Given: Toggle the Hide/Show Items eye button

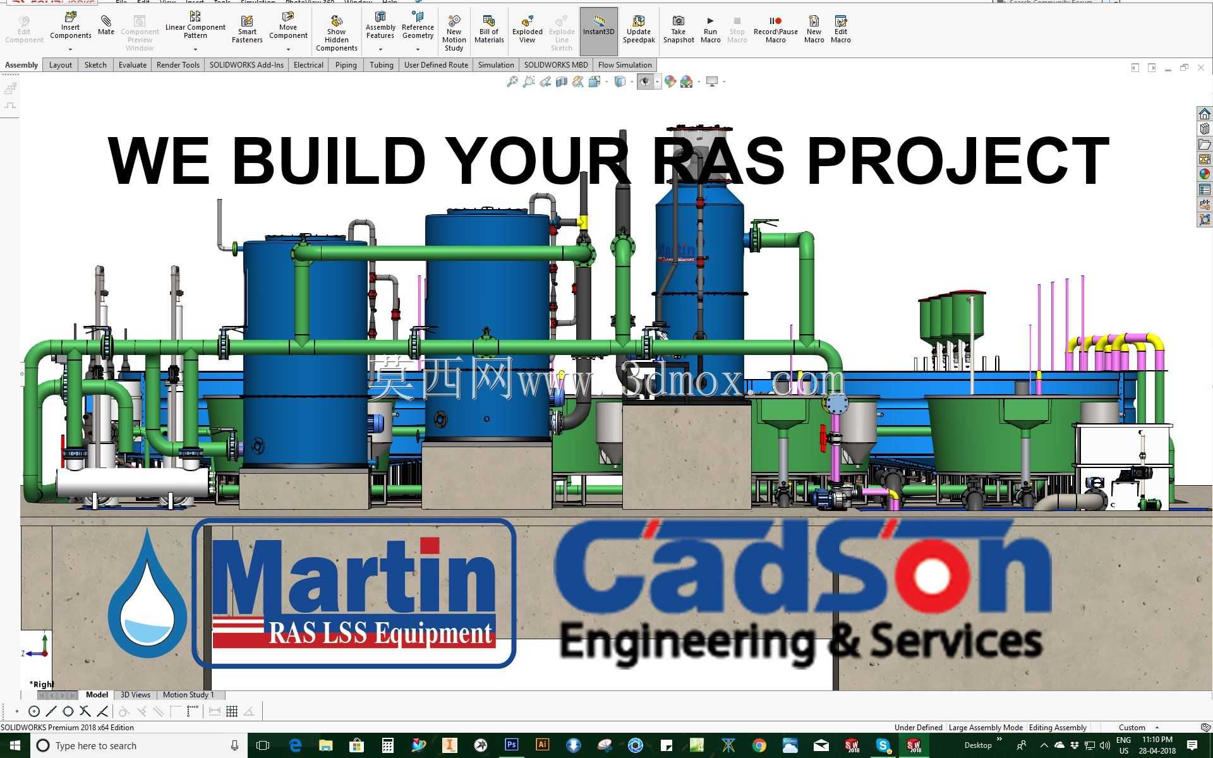Looking at the screenshot, I should click(x=645, y=81).
